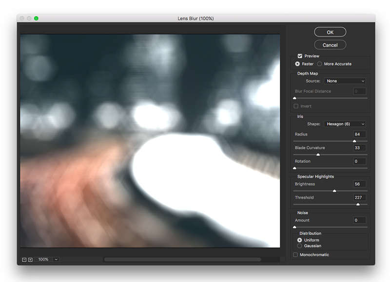The height and width of the screenshot is (282, 390).
Task: Expand the 100% zoom level dropdown
Action: pos(56,260)
